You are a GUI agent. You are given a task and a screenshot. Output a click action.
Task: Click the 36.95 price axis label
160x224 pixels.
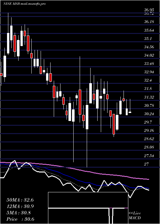point(149,10)
